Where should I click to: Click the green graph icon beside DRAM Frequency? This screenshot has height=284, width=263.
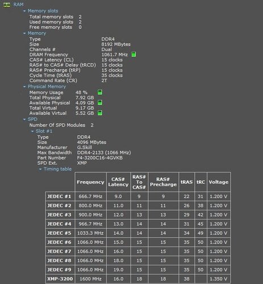(133, 55)
